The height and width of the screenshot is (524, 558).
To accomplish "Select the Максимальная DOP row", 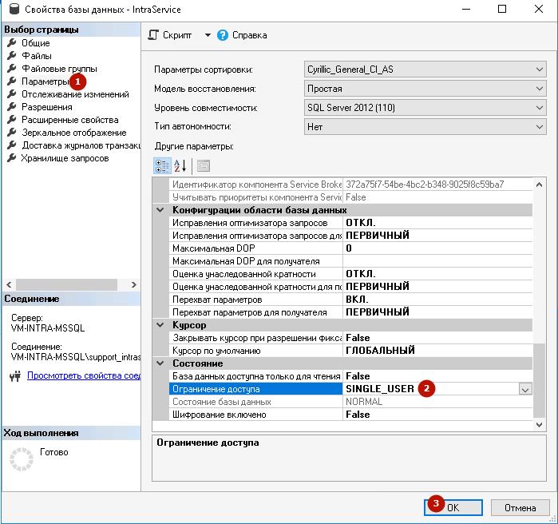I will coord(350,248).
